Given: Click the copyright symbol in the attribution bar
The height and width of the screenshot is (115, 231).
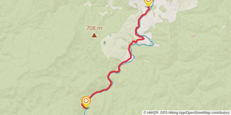Looking at the screenshot, I should 145,113.
